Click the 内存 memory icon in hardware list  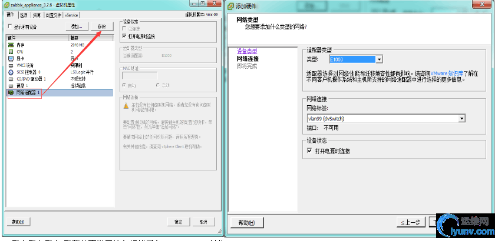tap(11, 45)
